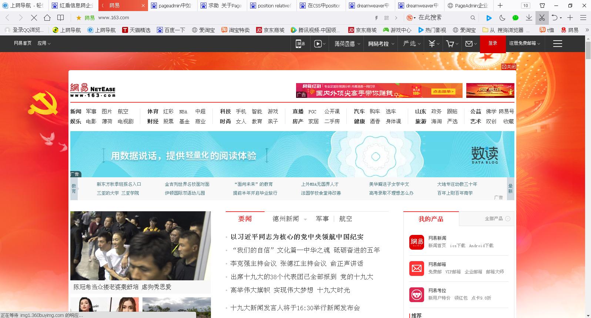Open the shopping cart icon menu
591x318 pixels.
click(x=453, y=44)
